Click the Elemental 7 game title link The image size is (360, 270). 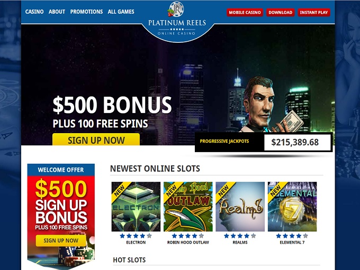[292, 243]
